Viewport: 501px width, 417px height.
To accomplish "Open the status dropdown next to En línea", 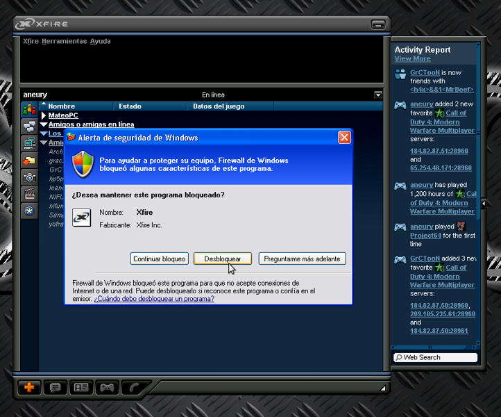I will [377, 95].
